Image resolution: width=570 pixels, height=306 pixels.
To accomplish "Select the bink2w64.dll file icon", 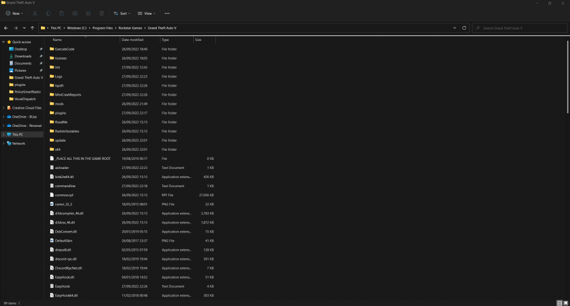I will [52, 176].
